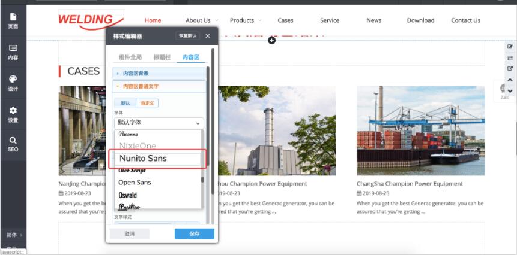Image resolution: width=517 pixels, height=255 pixels.
Task: Click the edit pencil icon on right toolbar
Action: [x=510, y=47]
